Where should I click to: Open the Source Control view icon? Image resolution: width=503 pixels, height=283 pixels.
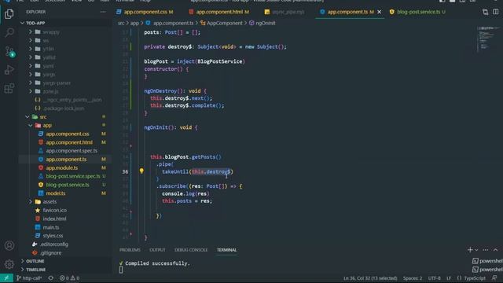(9, 52)
